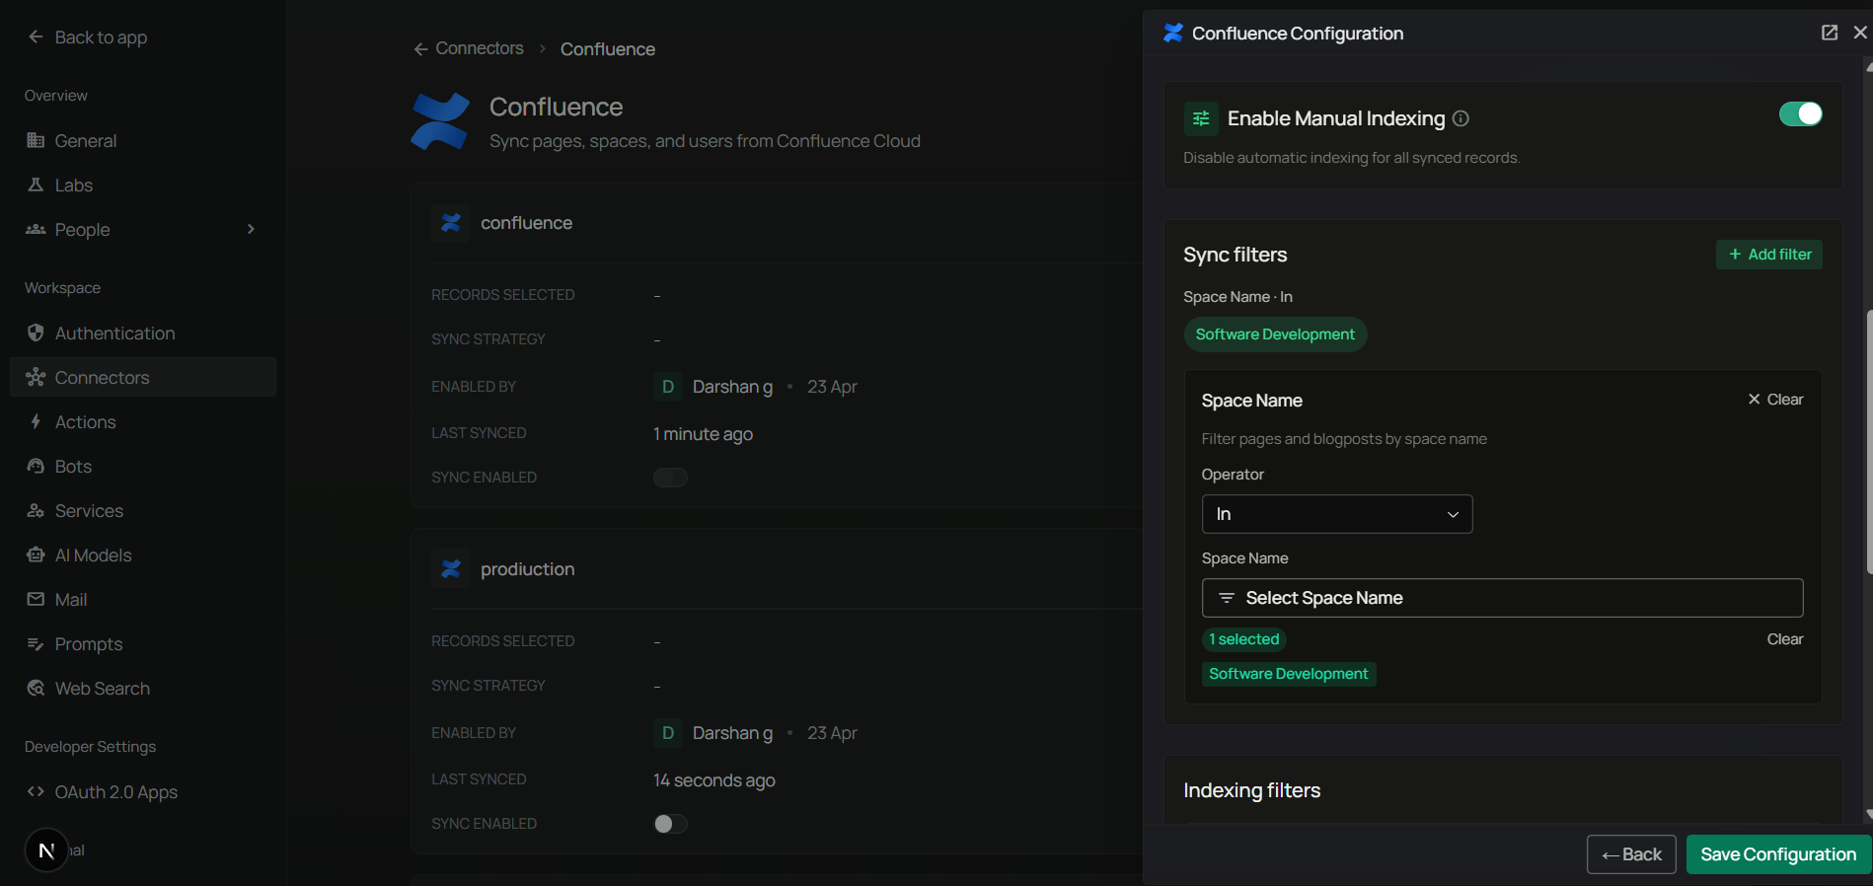This screenshot has width=1873, height=886.
Task: Click the Manual Indexing info icon
Action: (1461, 118)
